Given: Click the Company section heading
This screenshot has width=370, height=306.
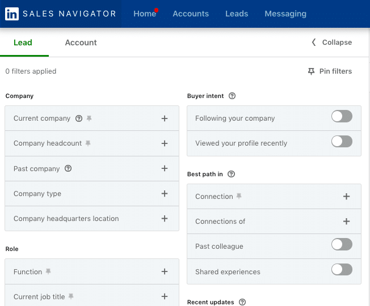Looking at the screenshot, I should tap(20, 96).
